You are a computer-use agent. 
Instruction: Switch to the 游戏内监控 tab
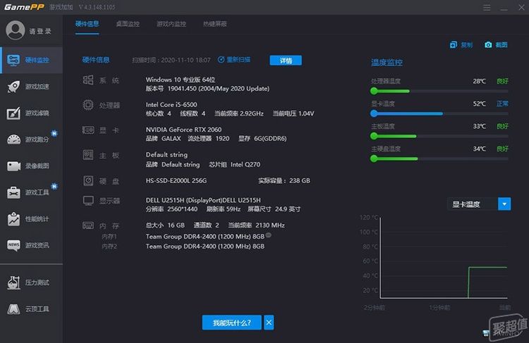(x=171, y=24)
